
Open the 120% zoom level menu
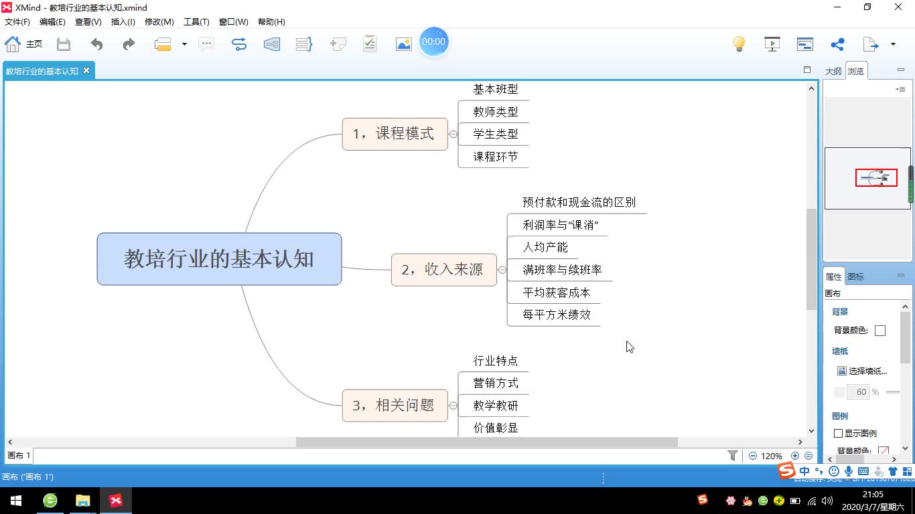click(772, 456)
